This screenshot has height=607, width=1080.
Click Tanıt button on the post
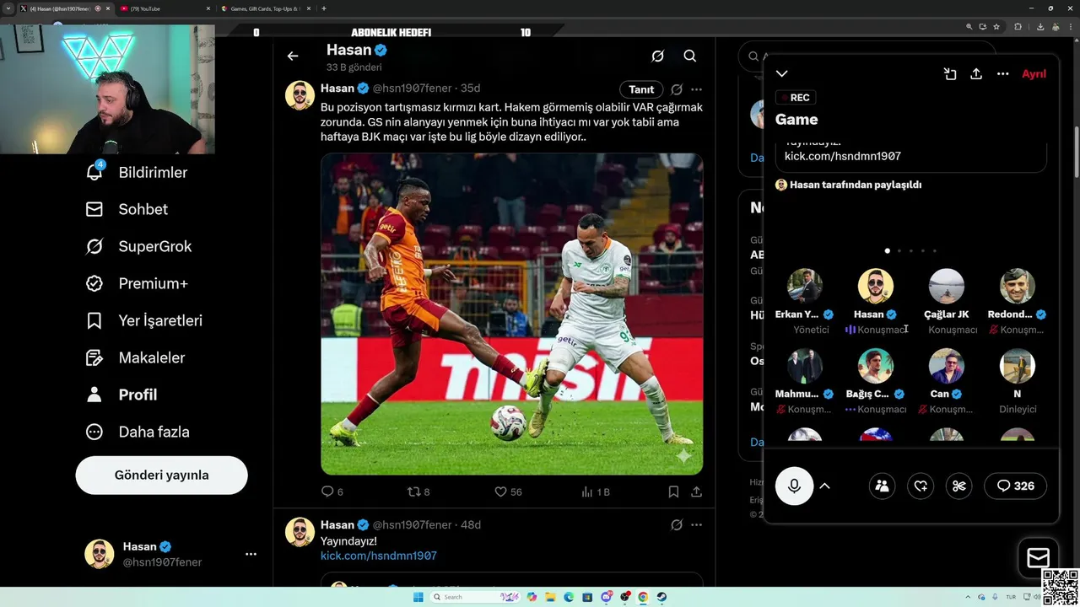click(x=641, y=89)
